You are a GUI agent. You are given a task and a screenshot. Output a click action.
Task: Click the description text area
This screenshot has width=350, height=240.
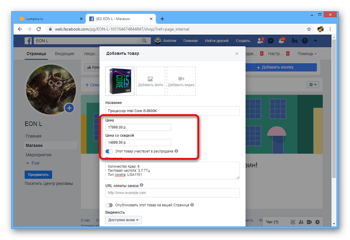tap(172, 171)
